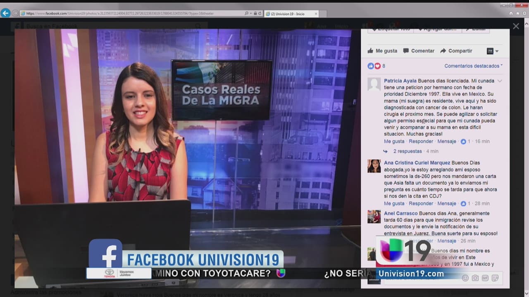This screenshot has width=529, height=297.
Task: Click like count icon on Ana Cristina's comment
Action: click(463, 204)
